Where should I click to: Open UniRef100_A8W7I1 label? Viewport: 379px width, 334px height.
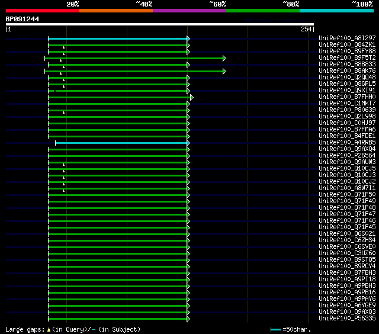click(347, 188)
